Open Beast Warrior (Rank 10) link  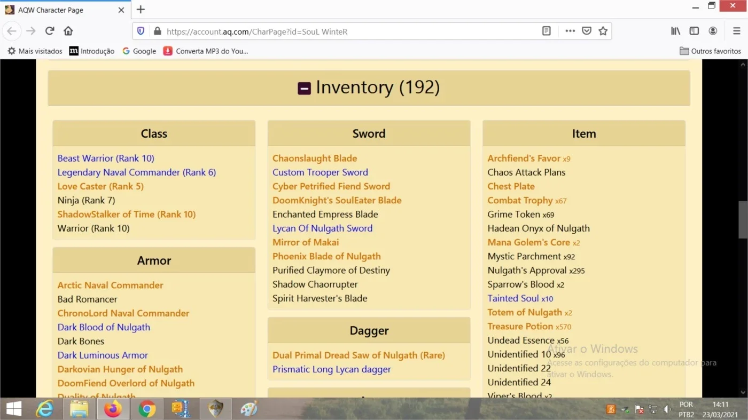pos(106,159)
